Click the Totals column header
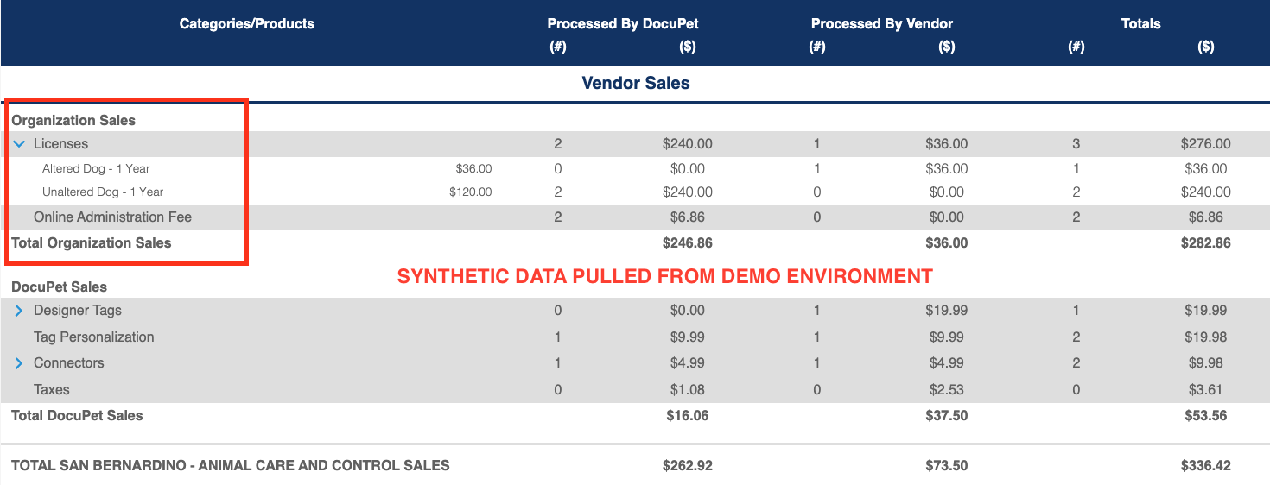Screen dimensions: 1270x485 1140,24
